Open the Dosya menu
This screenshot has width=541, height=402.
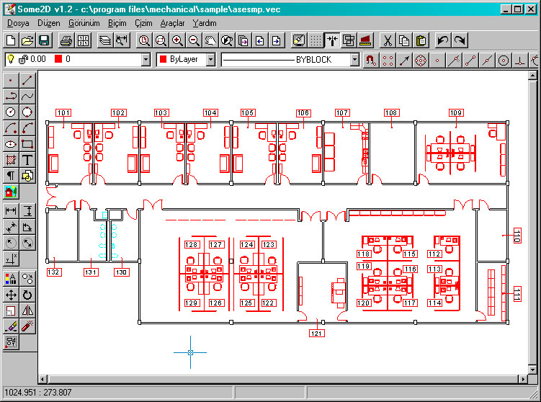(17, 23)
